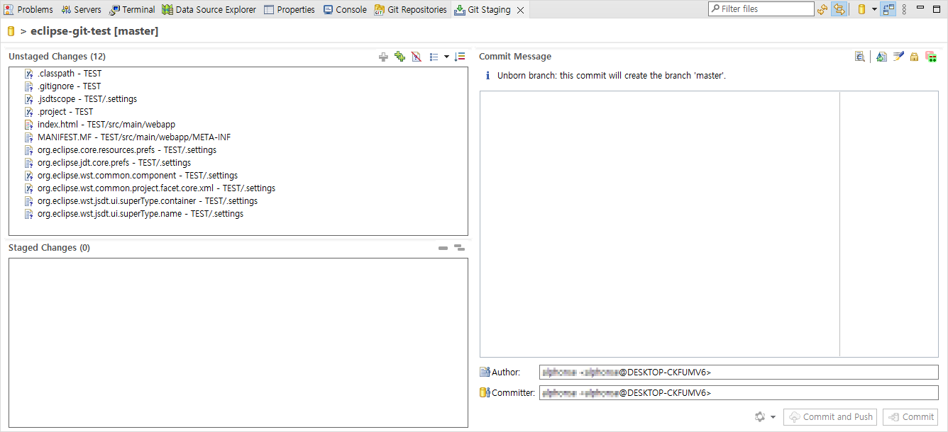Click the Commit button
948x432 pixels.
point(910,417)
